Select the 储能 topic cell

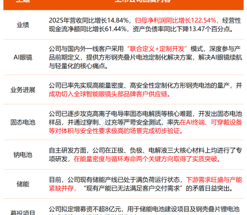tap(23, 184)
